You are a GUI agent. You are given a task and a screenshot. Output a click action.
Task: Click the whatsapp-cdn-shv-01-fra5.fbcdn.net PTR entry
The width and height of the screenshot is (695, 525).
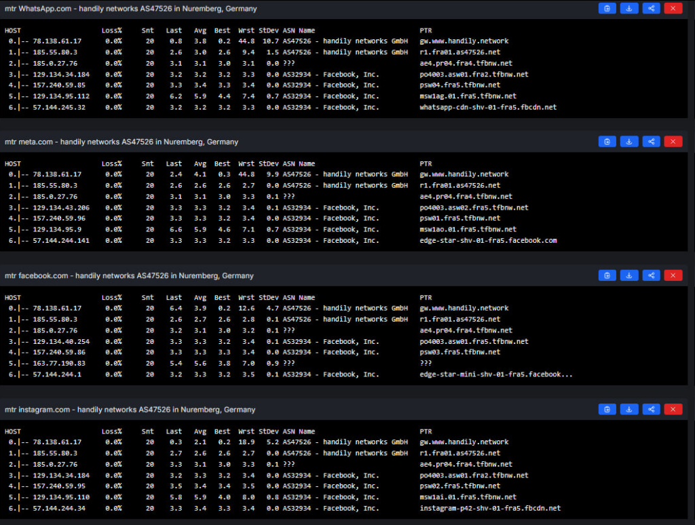pyautogui.click(x=488, y=107)
